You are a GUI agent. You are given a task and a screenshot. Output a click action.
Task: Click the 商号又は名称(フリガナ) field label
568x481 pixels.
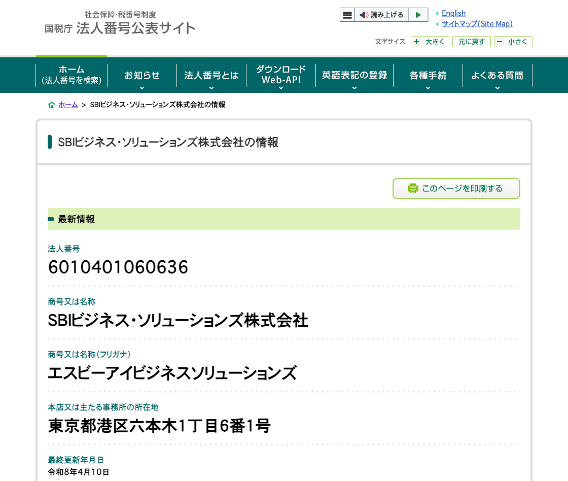click(89, 355)
